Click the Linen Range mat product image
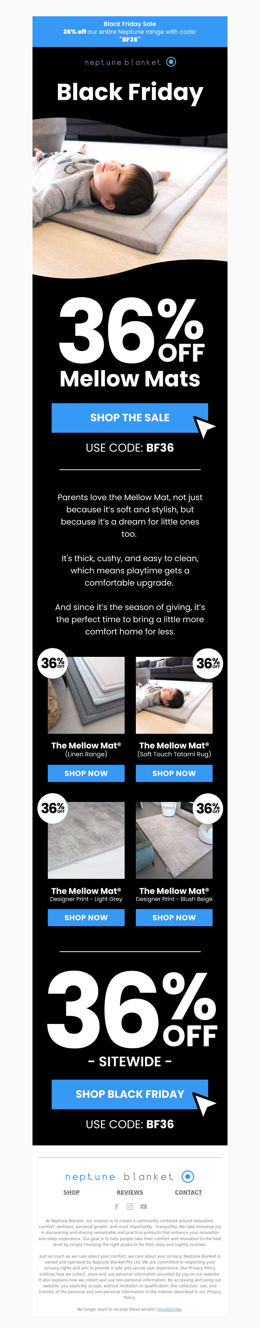 86,695
